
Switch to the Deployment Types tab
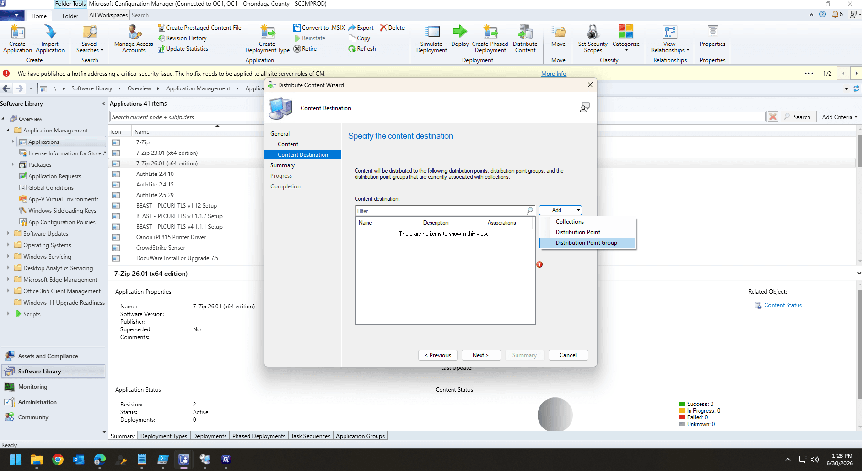tap(164, 436)
